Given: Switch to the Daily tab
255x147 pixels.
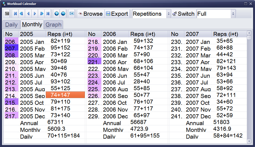Looking at the screenshot, I should 11,25.
